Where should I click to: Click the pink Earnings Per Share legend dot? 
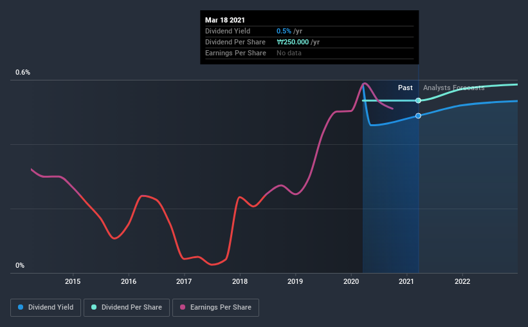tap(183, 307)
